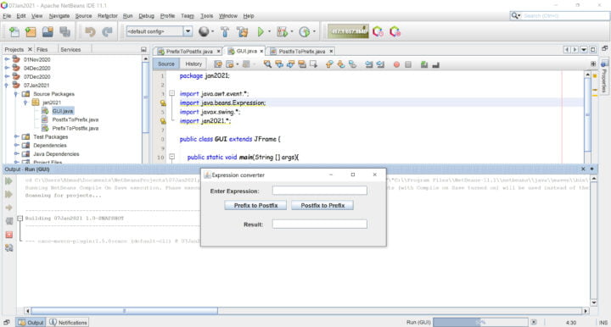Screen dimensions: 611x327
Task: Close the Projects panel tab
Action: 30,49
